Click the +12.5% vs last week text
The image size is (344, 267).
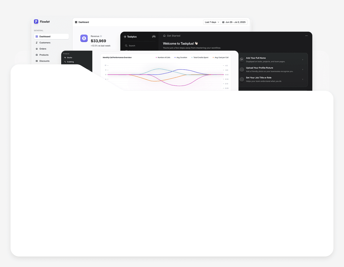coord(101,46)
